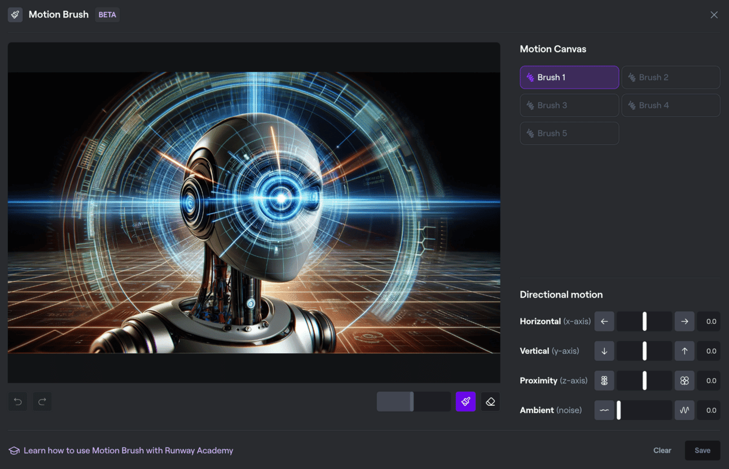Decrease ambient noise with the flat-line icon
The width and height of the screenshot is (729, 469).
(604, 410)
